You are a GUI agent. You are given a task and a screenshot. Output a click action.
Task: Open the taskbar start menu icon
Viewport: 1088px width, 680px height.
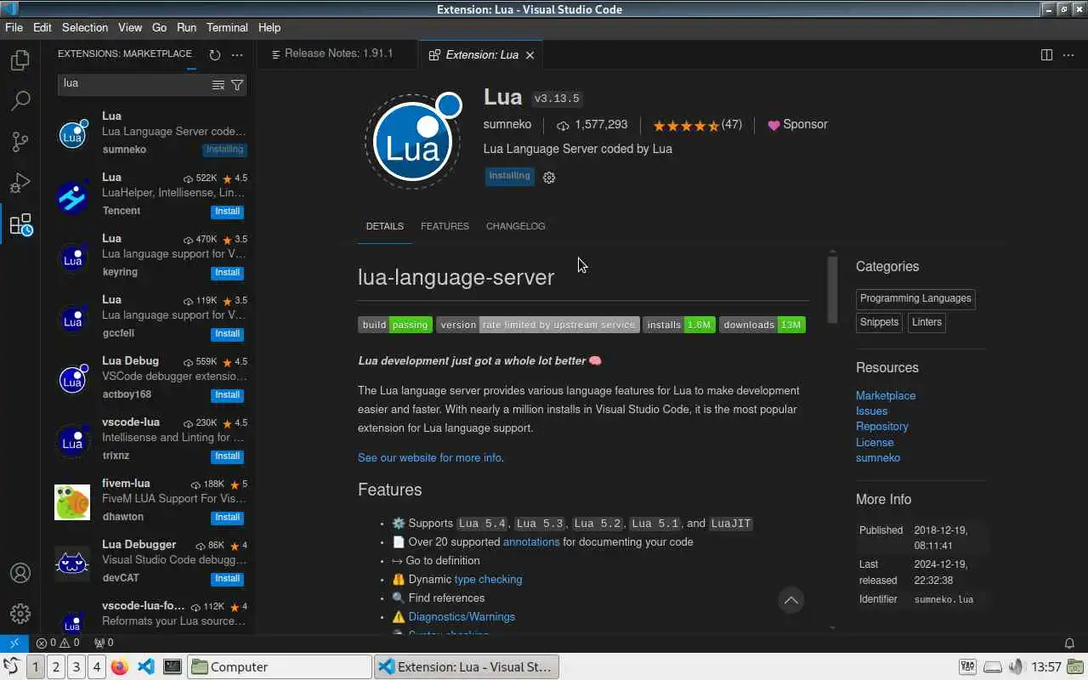pos(11,666)
